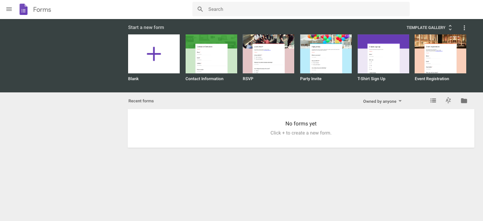Click the Start a new form heading
This screenshot has width=483, height=221.
[x=146, y=28]
